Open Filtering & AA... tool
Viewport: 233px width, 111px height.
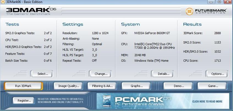[102, 86]
